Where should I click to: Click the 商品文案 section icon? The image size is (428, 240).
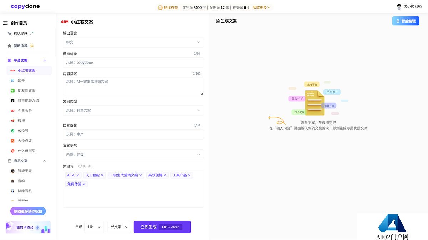pos(10,161)
